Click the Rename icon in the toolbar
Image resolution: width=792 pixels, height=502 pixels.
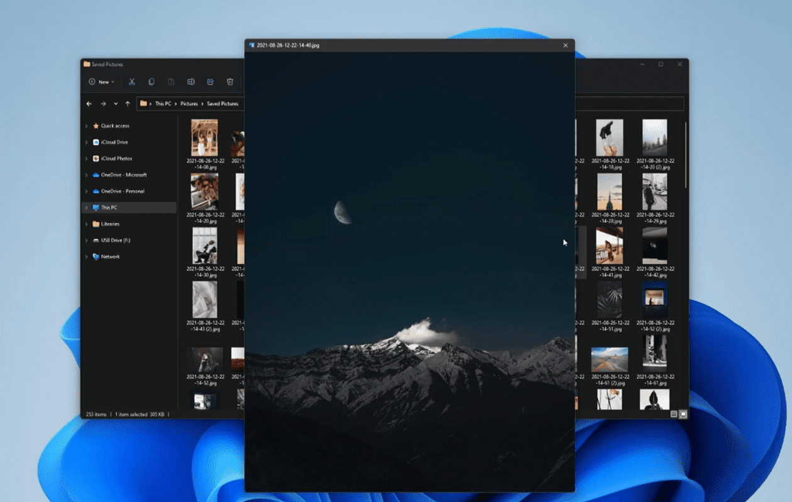(x=191, y=82)
